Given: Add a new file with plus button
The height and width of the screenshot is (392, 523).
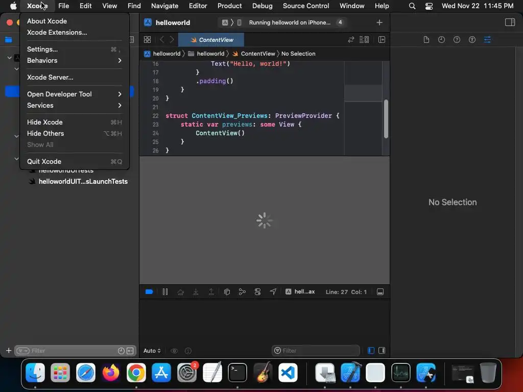Looking at the screenshot, I should click(9, 351).
